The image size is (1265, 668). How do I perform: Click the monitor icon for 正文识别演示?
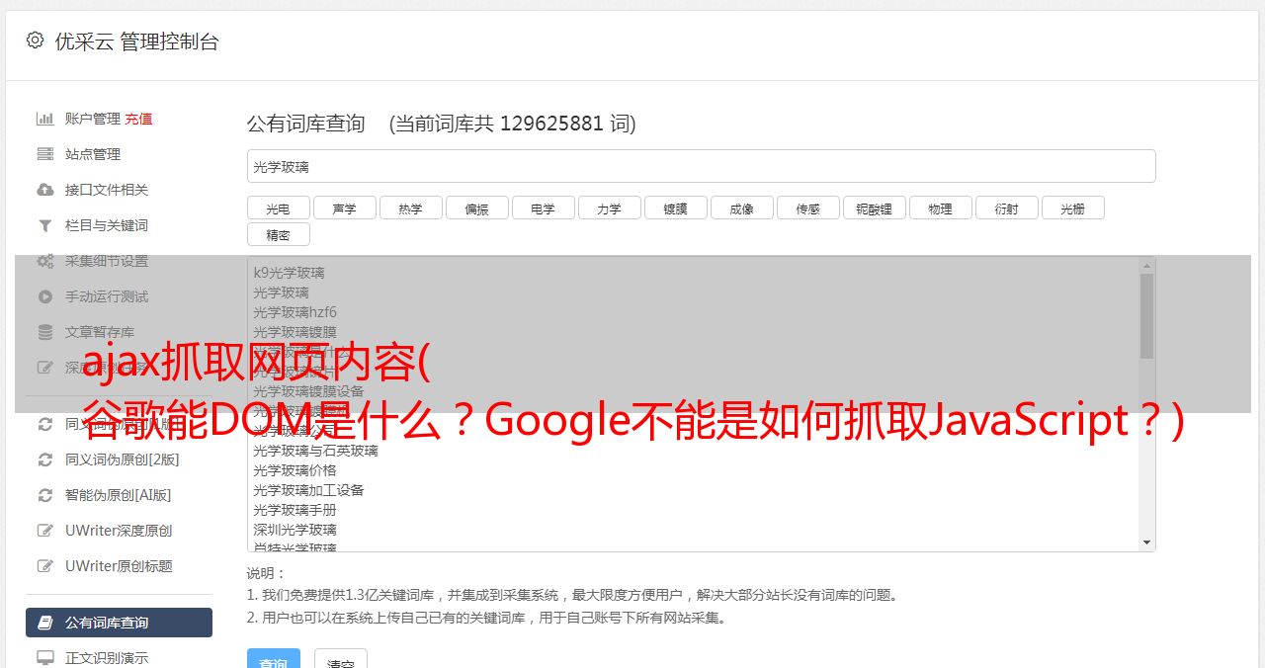[45, 658]
